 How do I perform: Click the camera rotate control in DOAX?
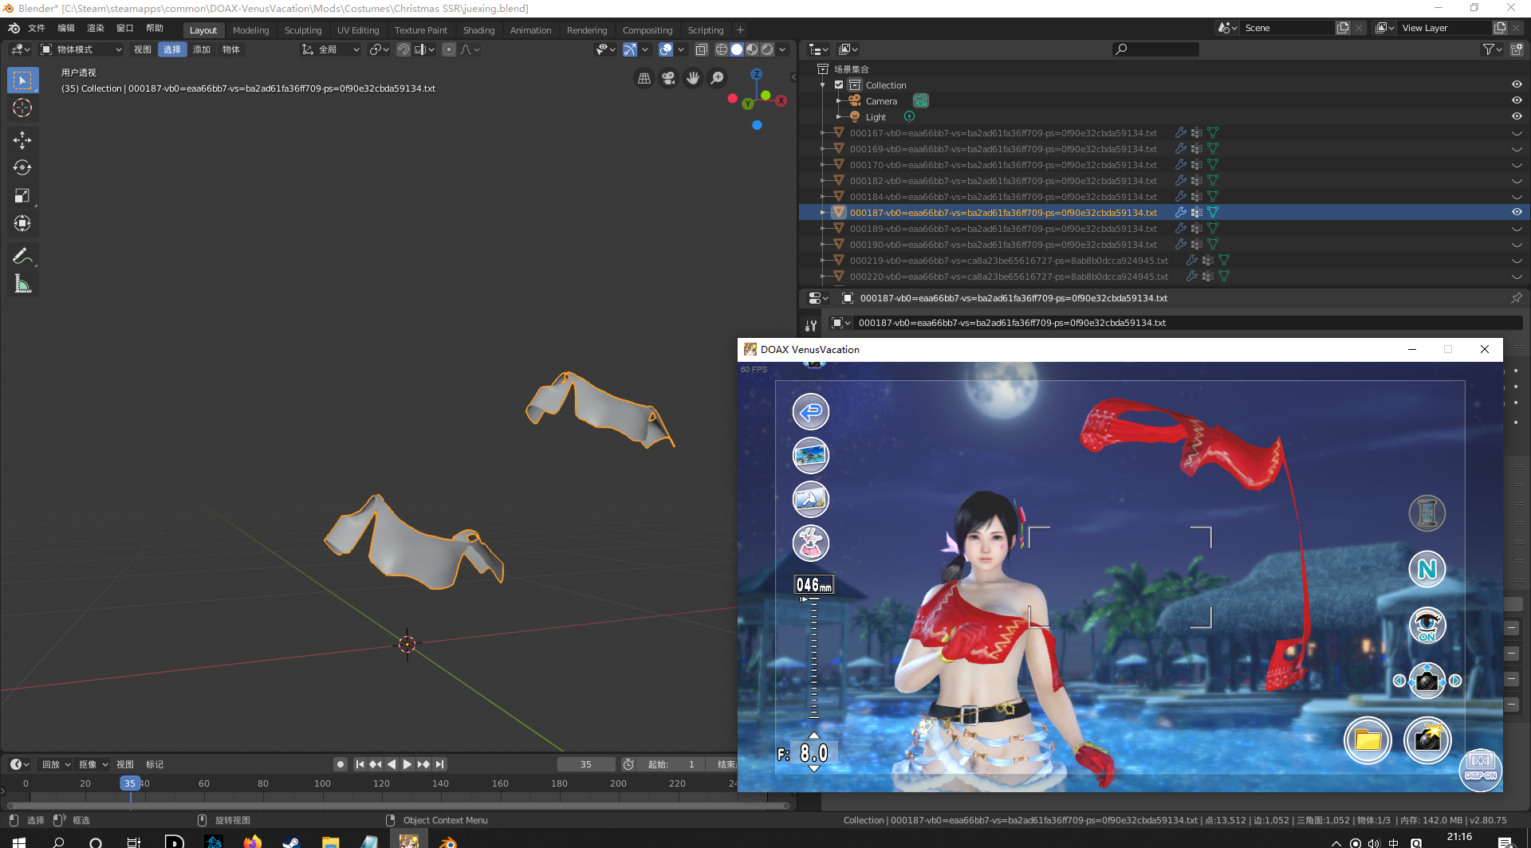click(x=1427, y=681)
